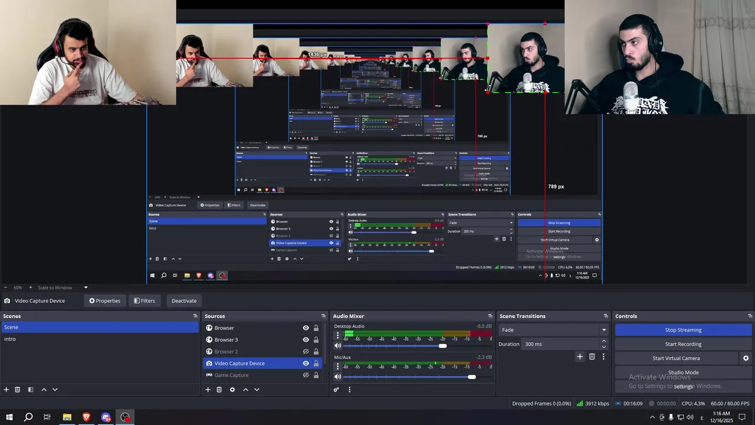Select the Scene entry in the Scenes list

click(x=99, y=327)
